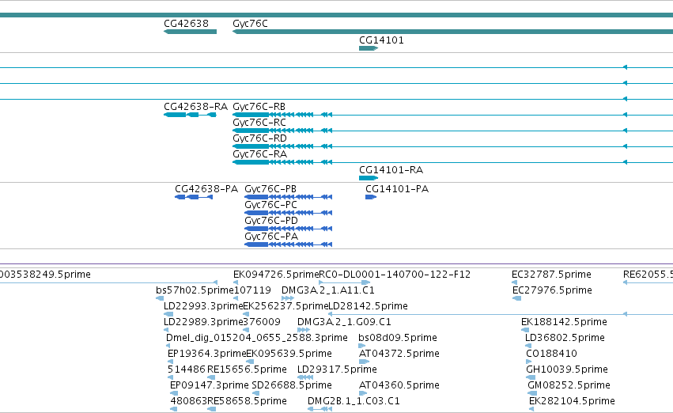
Task: Open protein Gyc76C-PD label
Action: pos(271,221)
